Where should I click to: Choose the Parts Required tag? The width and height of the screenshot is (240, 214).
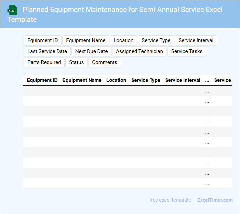pyautogui.click(x=44, y=62)
